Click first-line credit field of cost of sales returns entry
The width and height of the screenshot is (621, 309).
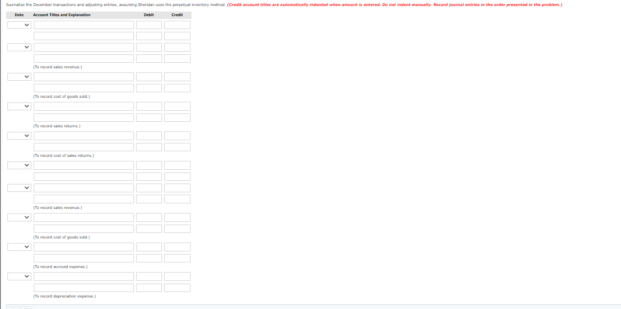click(178, 136)
